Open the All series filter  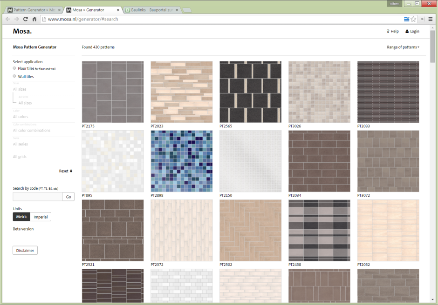(x=21, y=144)
